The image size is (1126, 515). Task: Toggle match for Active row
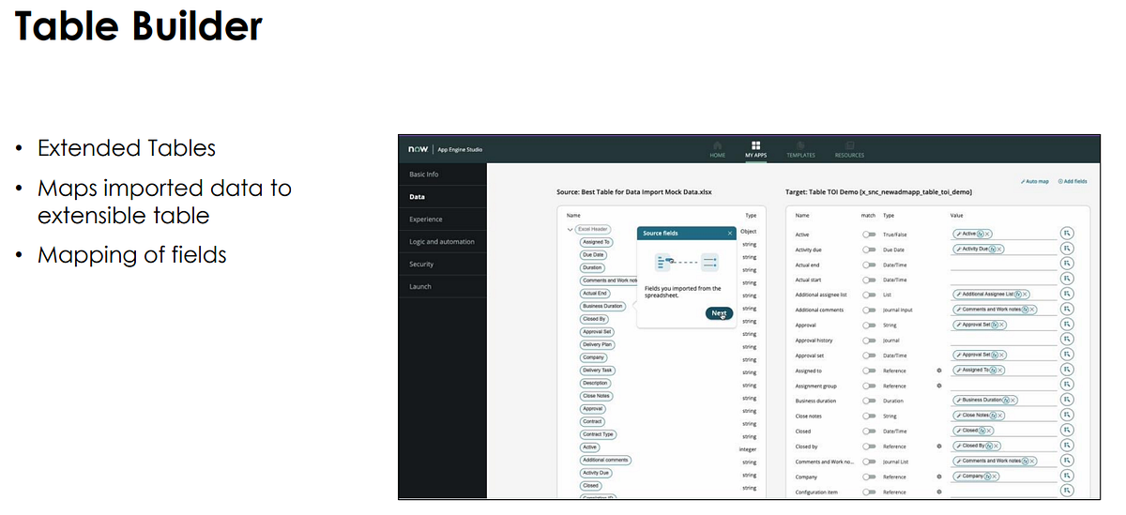tap(869, 235)
